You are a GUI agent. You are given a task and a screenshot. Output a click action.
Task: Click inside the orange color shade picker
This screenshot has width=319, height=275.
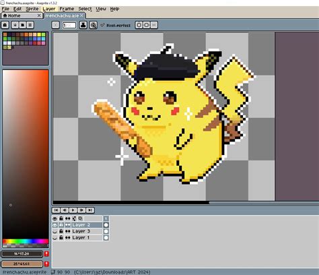[x=26, y=154]
